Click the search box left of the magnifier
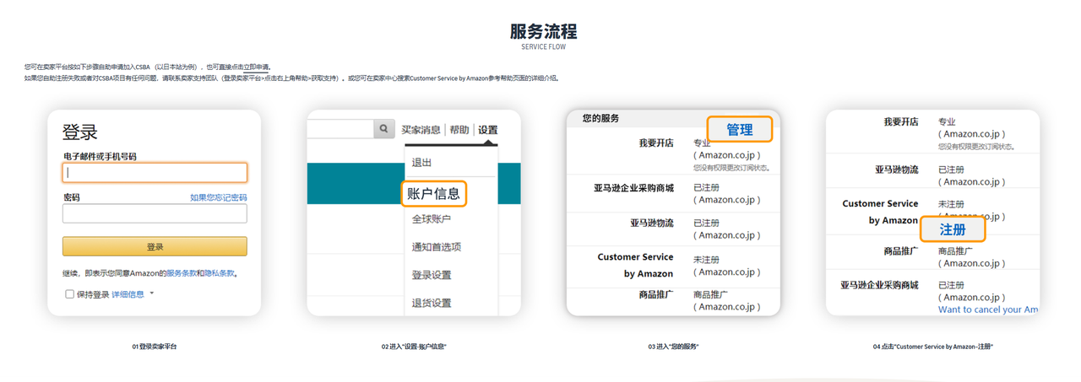 (340, 129)
